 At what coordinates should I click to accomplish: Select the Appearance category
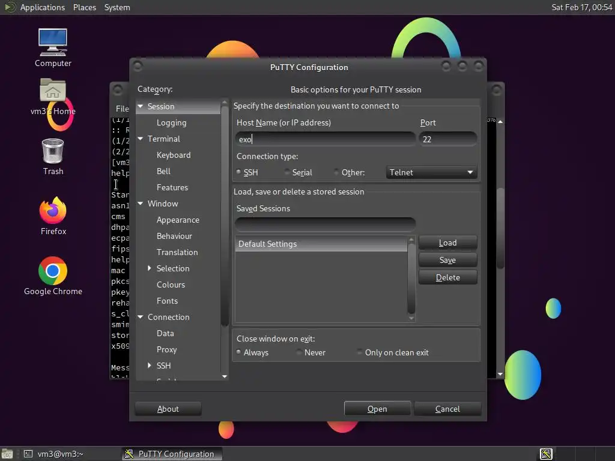point(178,220)
